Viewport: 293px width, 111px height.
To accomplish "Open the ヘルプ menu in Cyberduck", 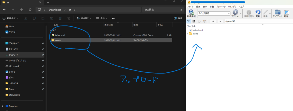I will coord(241,7).
